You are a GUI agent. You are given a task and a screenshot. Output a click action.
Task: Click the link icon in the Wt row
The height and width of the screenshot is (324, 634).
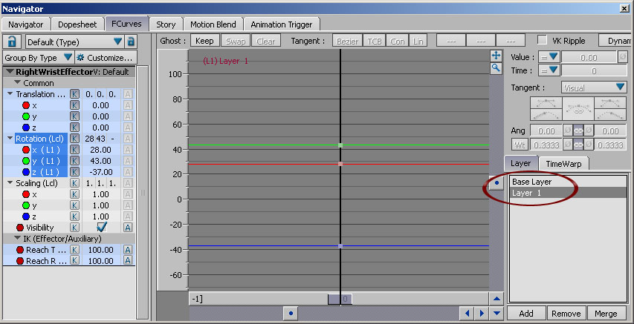coord(578,145)
